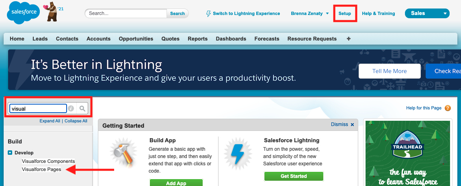Open the Reports tab
This screenshot has width=461, height=186.
click(197, 39)
